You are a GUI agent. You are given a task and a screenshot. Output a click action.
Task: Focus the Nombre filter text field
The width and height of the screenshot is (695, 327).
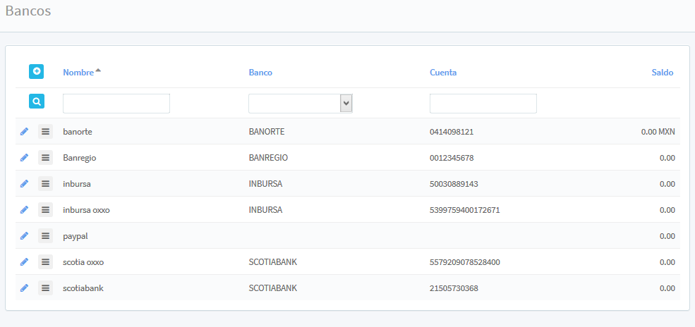(x=116, y=104)
